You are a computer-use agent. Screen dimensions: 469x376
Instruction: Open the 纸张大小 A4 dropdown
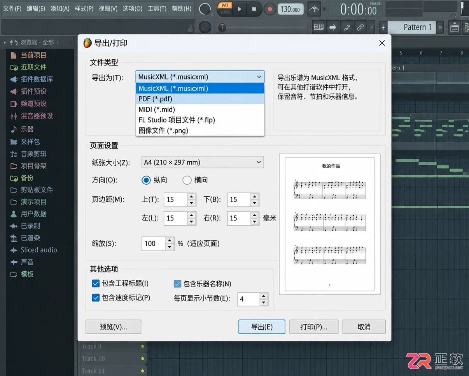click(202, 162)
